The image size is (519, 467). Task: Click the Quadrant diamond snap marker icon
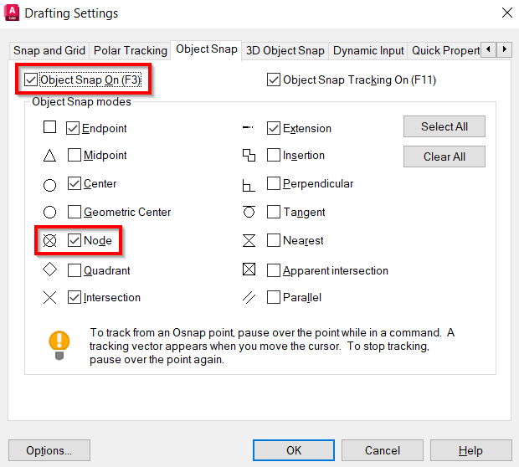[50, 270]
